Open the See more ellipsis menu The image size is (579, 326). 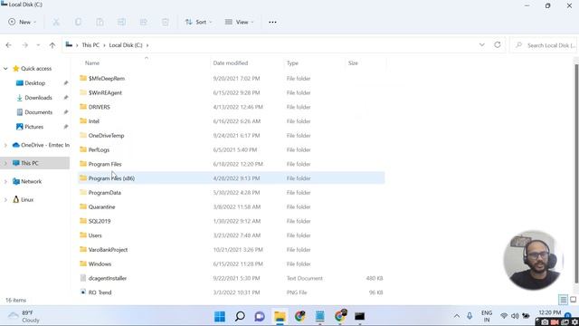tap(272, 22)
